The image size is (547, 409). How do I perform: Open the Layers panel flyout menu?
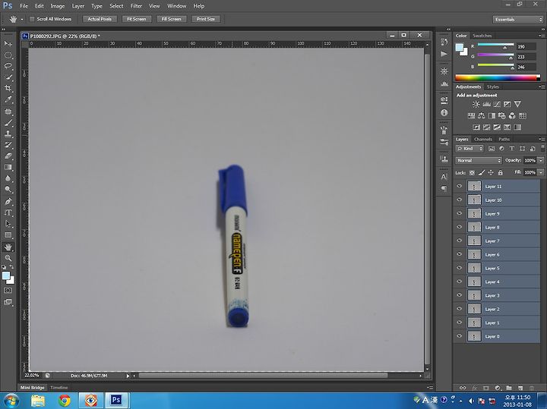[x=541, y=139]
